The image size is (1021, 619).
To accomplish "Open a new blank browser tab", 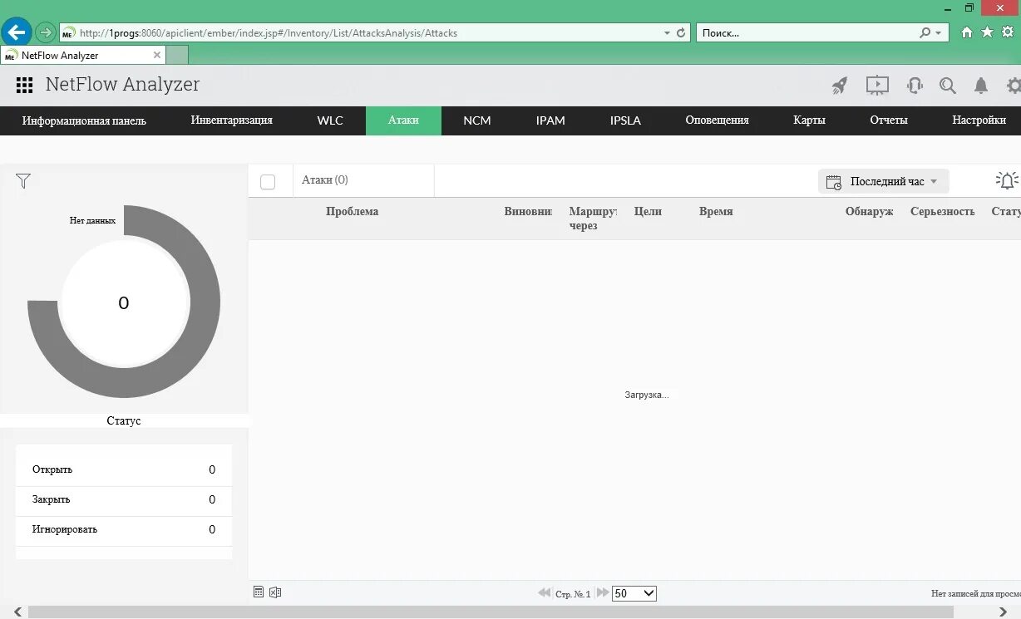I will point(177,55).
